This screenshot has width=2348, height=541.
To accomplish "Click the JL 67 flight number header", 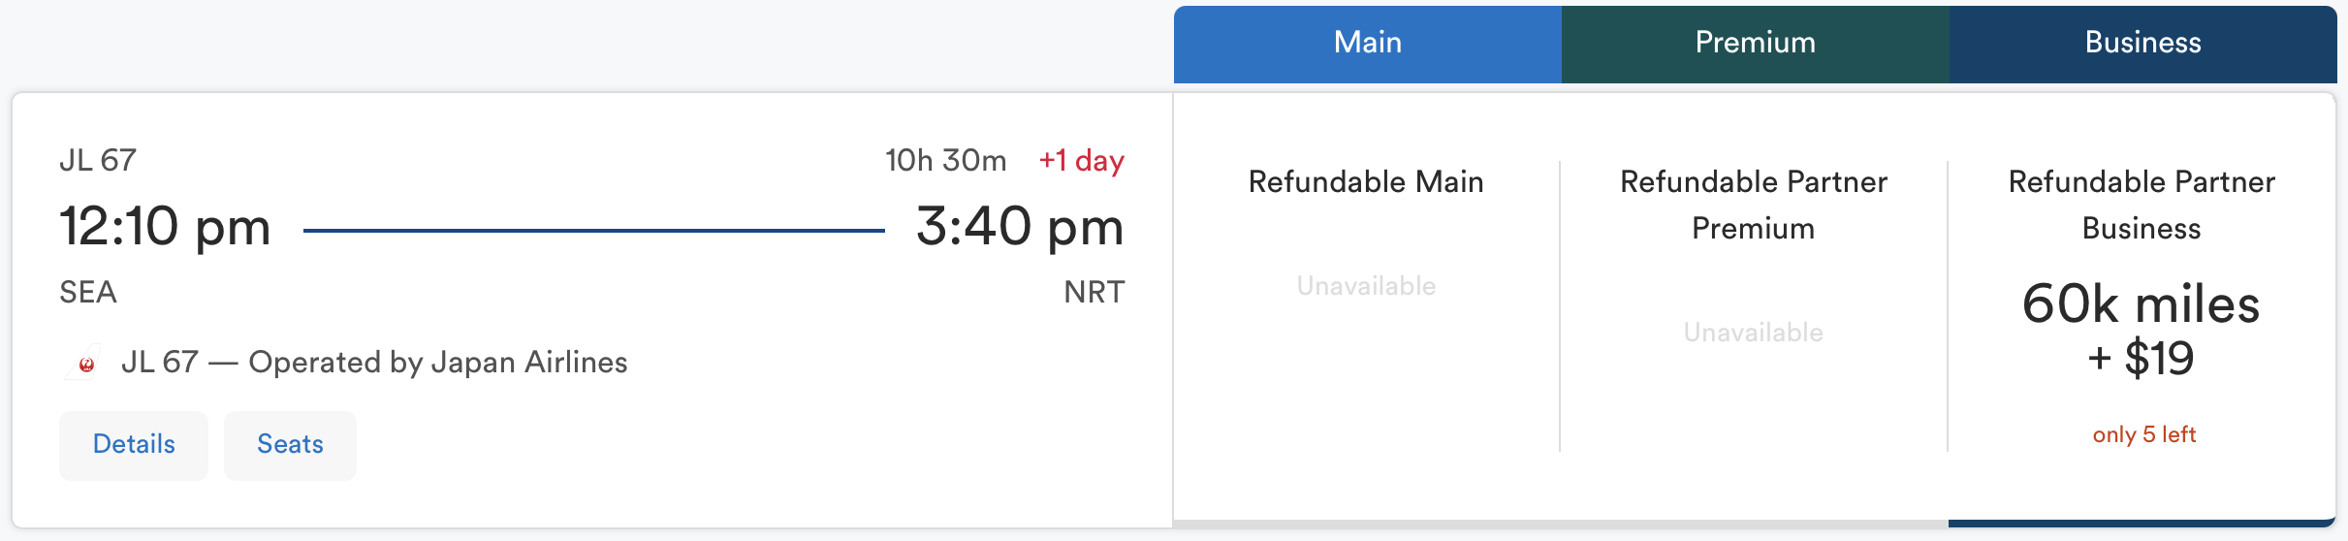I will pos(98,160).
